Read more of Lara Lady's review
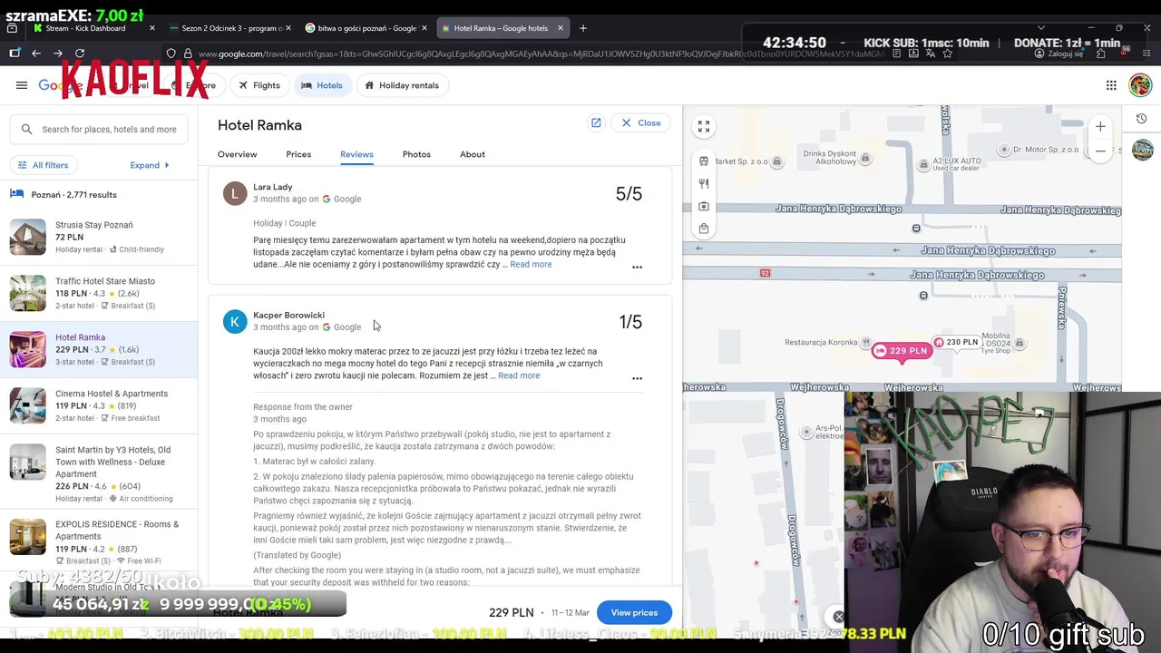 pos(531,264)
